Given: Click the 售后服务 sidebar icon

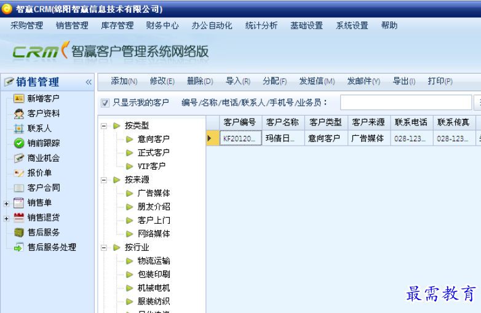Looking at the screenshot, I should click(x=18, y=232).
